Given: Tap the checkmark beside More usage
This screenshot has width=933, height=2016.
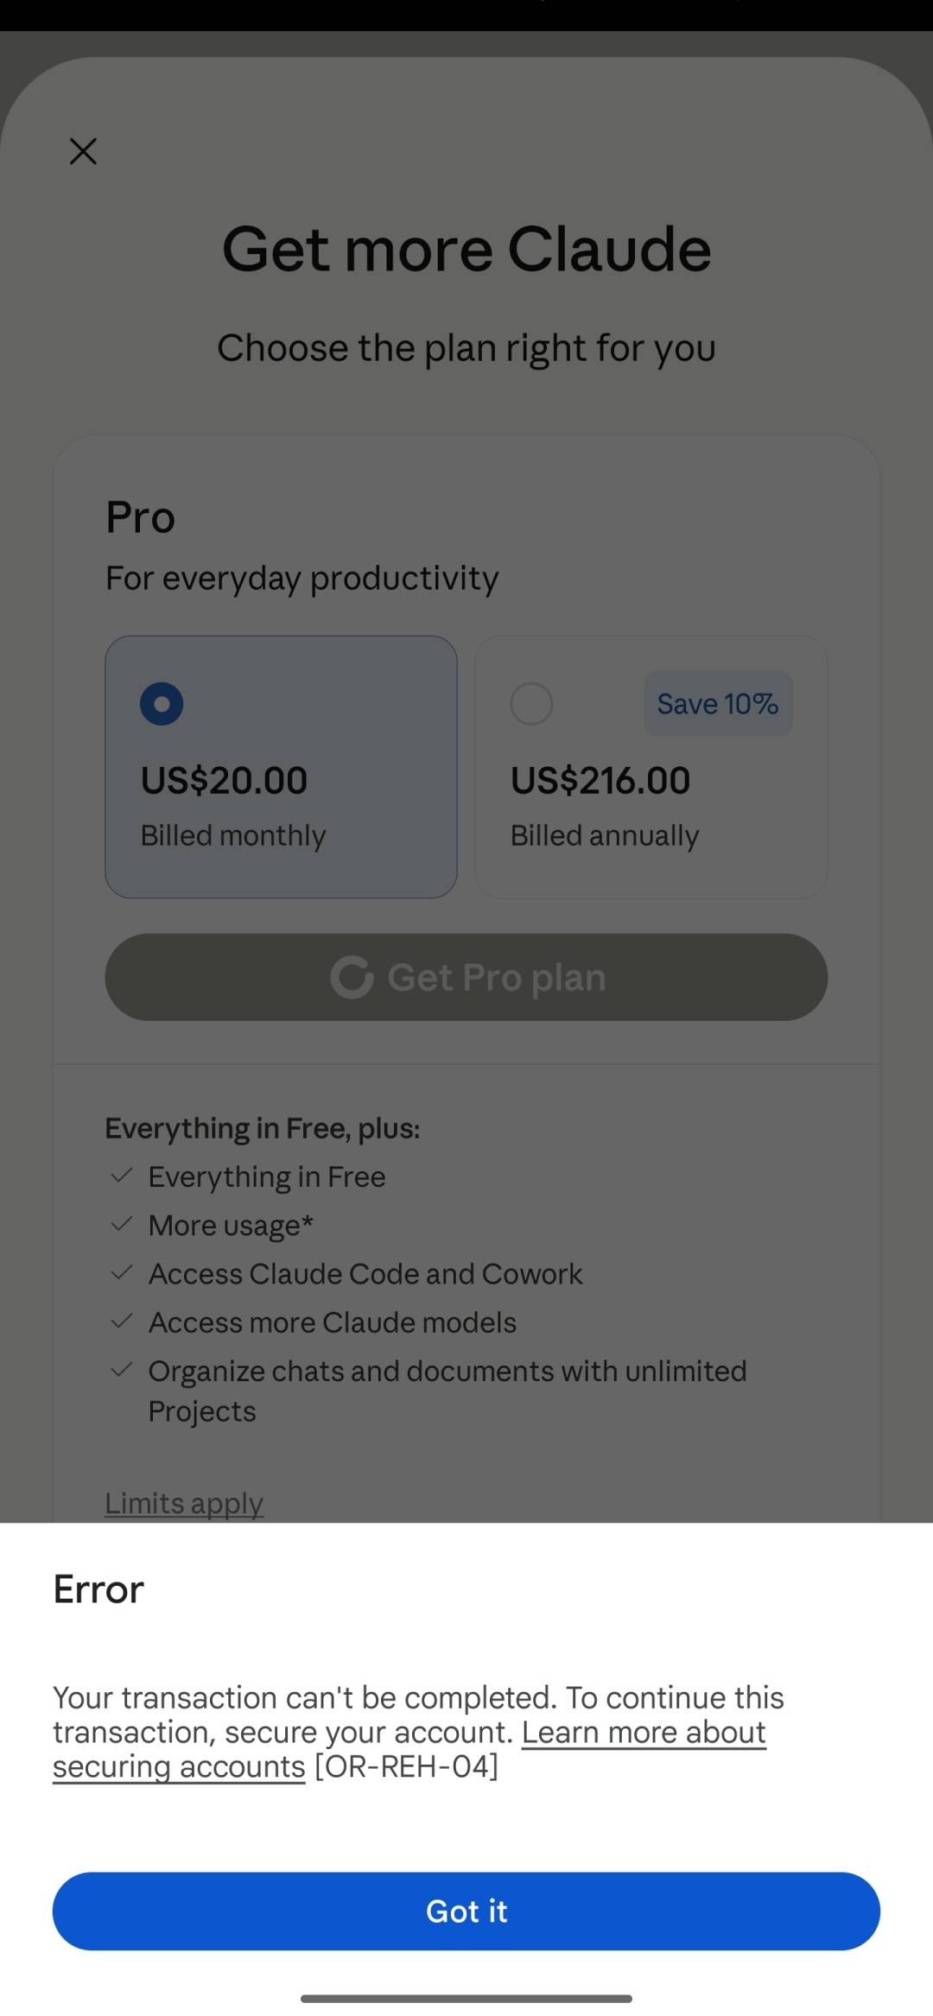Looking at the screenshot, I should pos(122,1224).
